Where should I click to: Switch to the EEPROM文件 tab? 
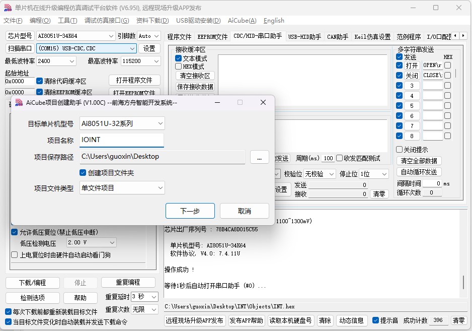click(212, 37)
